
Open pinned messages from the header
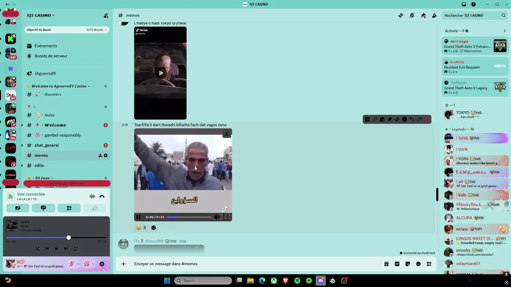coord(423,16)
